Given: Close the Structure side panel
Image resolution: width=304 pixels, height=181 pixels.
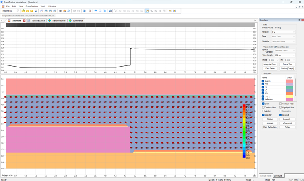Looking at the screenshot, I should click(x=302, y=20).
